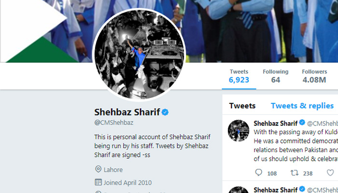Click the reply icon under first tweet
Screen dimensions: 338x193
[258, 173]
